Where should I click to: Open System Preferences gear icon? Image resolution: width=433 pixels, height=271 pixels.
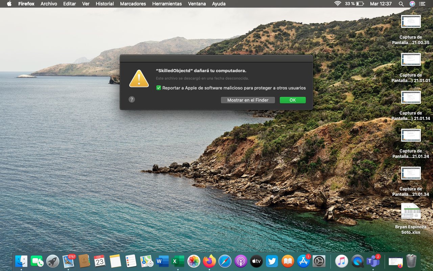pyautogui.click(x=319, y=261)
